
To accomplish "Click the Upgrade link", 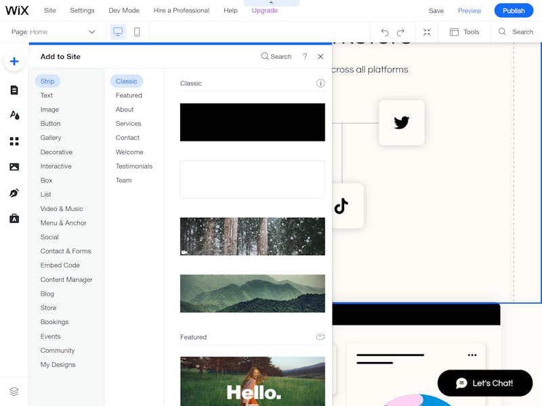I will pyautogui.click(x=264, y=11).
